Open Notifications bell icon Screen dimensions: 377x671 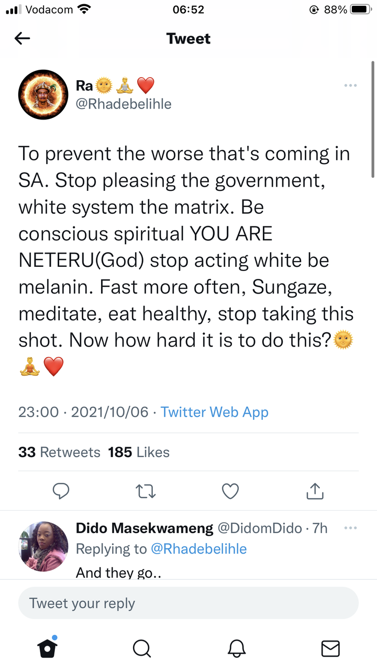point(237,648)
